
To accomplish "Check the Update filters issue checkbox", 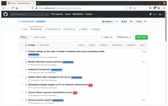I will pos(22,77).
